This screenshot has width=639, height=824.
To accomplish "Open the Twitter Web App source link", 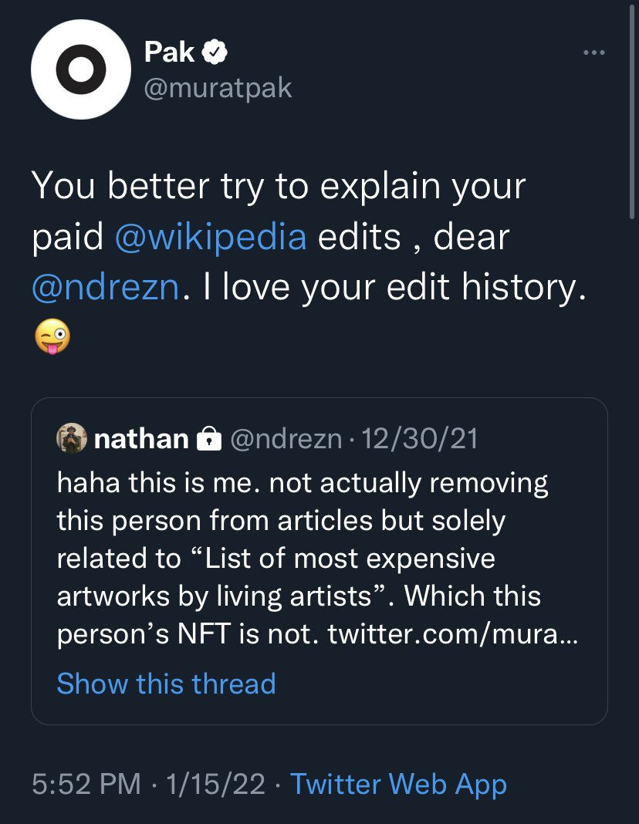I will pos(398,784).
